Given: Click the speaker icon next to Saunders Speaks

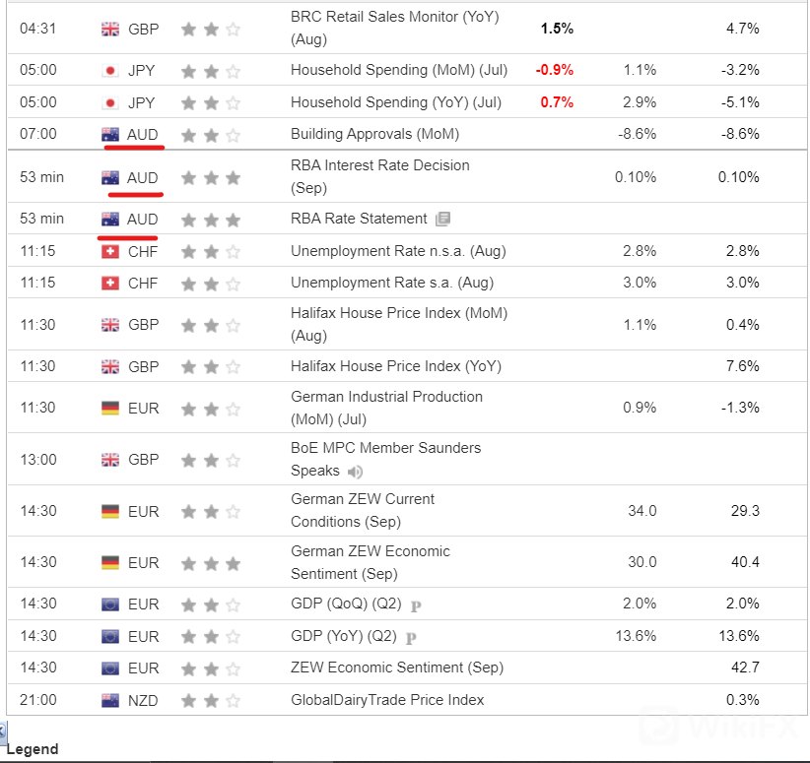Looking at the screenshot, I should coord(355,472).
